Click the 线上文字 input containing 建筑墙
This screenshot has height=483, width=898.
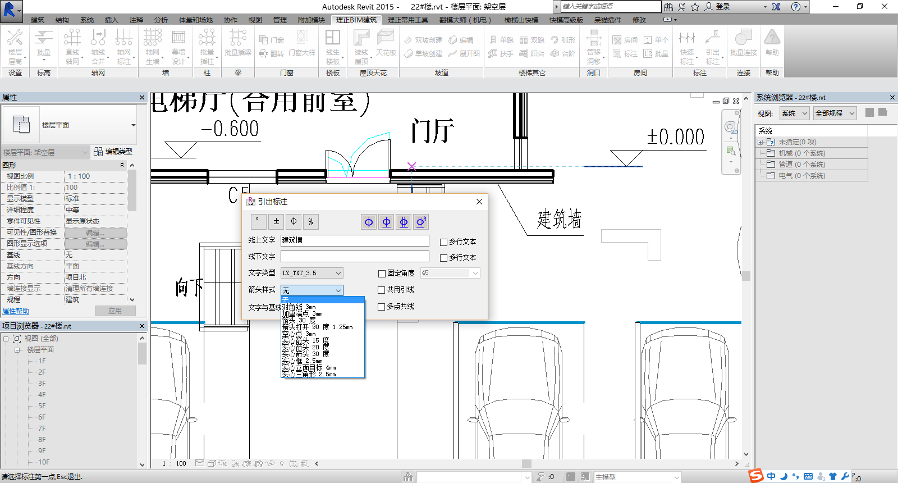[x=355, y=240]
